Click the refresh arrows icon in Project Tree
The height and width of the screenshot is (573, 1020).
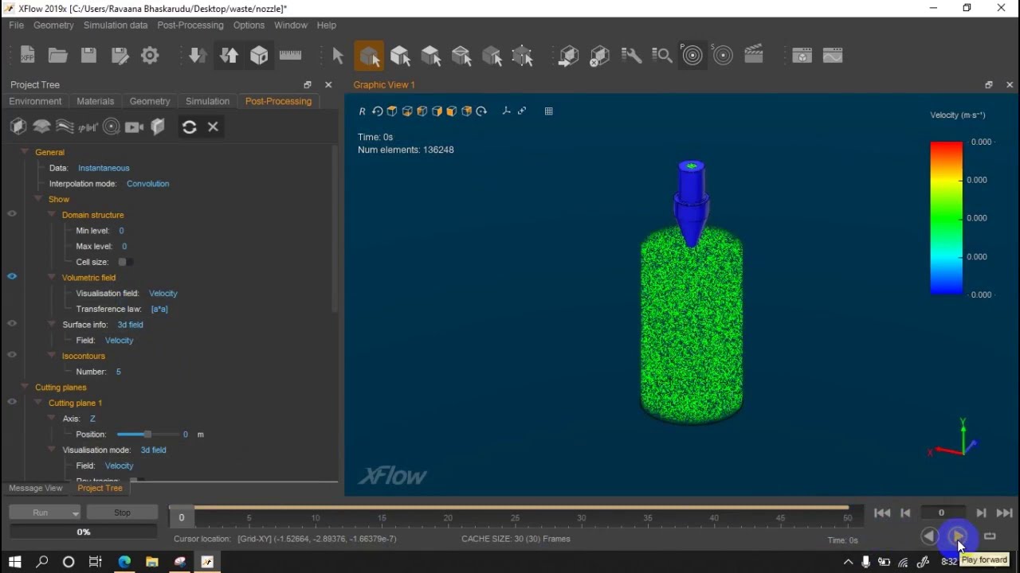189,127
